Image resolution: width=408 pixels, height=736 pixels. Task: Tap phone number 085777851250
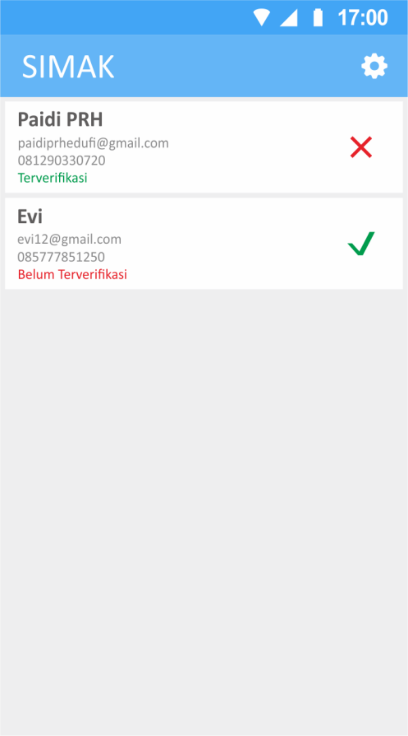click(x=61, y=257)
